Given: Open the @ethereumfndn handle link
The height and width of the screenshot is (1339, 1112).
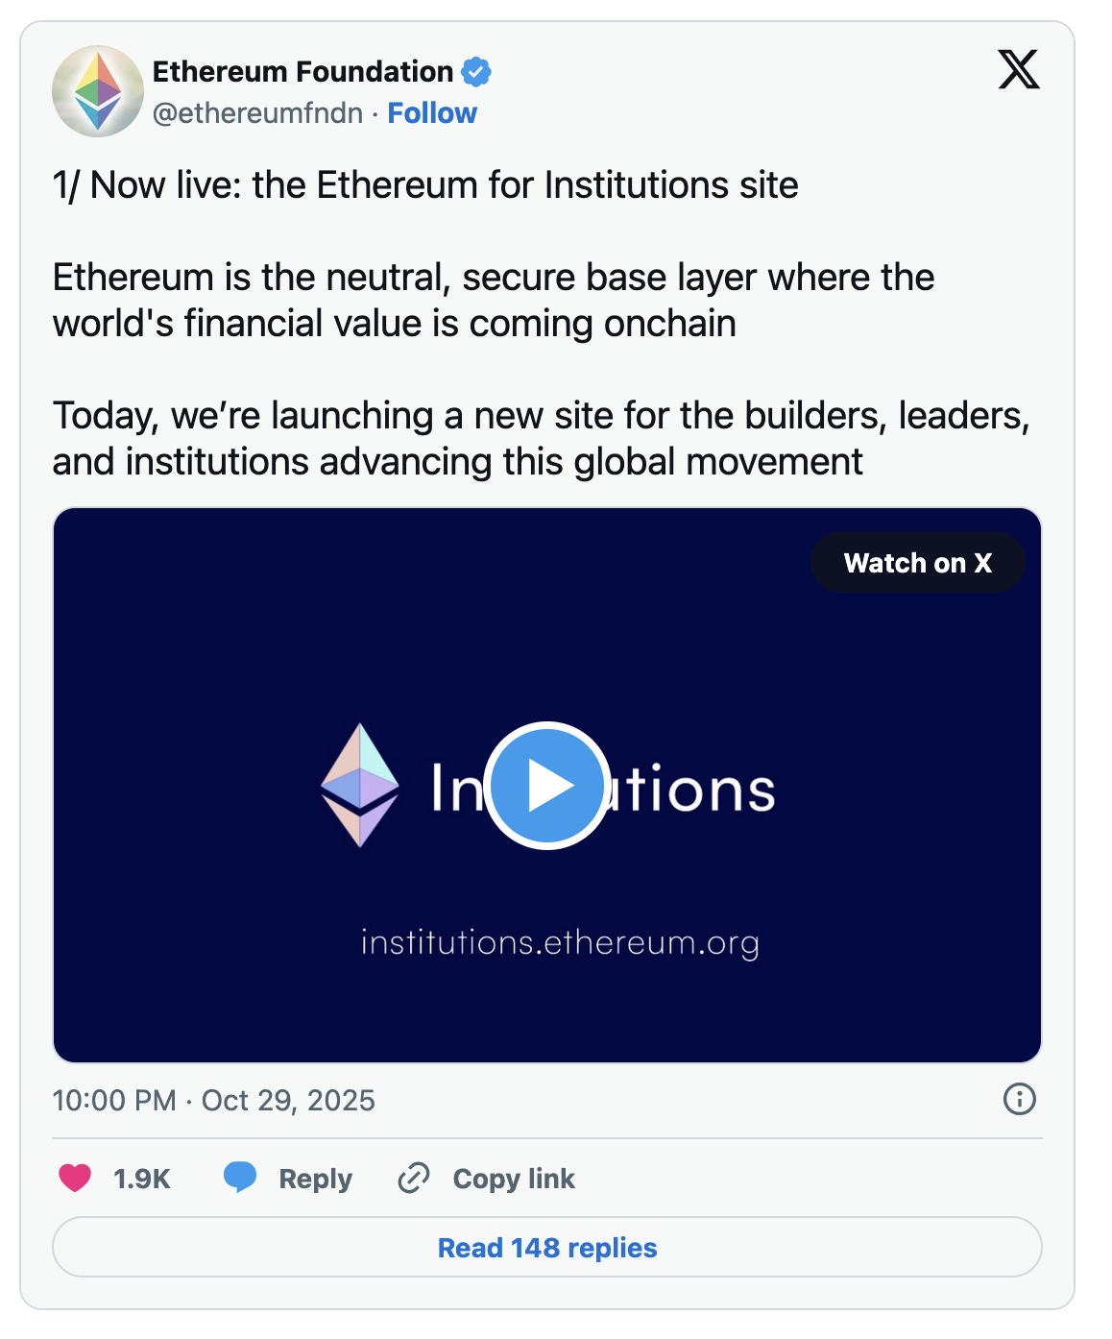Looking at the screenshot, I should 257,113.
